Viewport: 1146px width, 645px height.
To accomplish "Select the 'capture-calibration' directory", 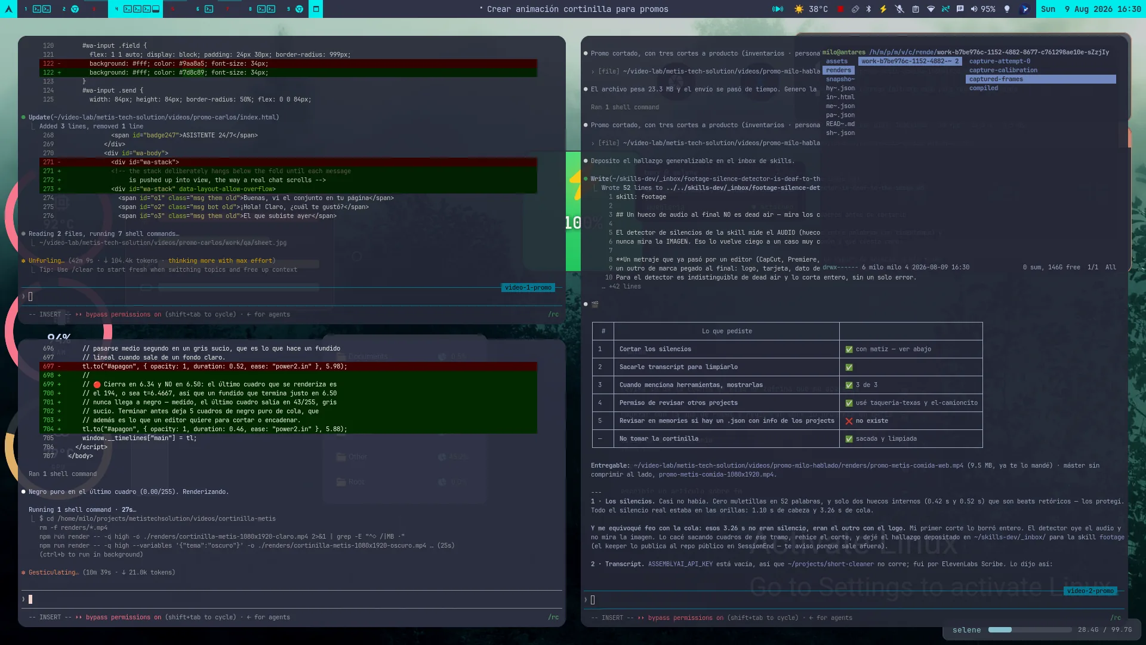I will click(1003, 70).
